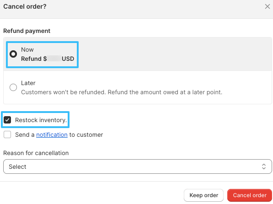This screenshot has width=273, height=204.
Task: Close the Cancel order dialog with X
Action: (x=267, y=6)
